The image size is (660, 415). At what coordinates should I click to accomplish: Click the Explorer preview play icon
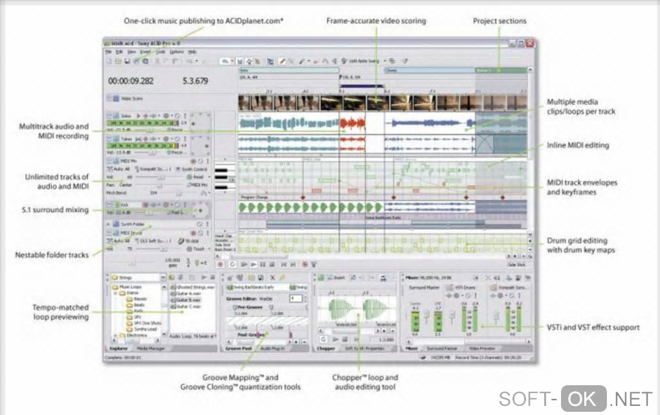(x=204, y=277)
